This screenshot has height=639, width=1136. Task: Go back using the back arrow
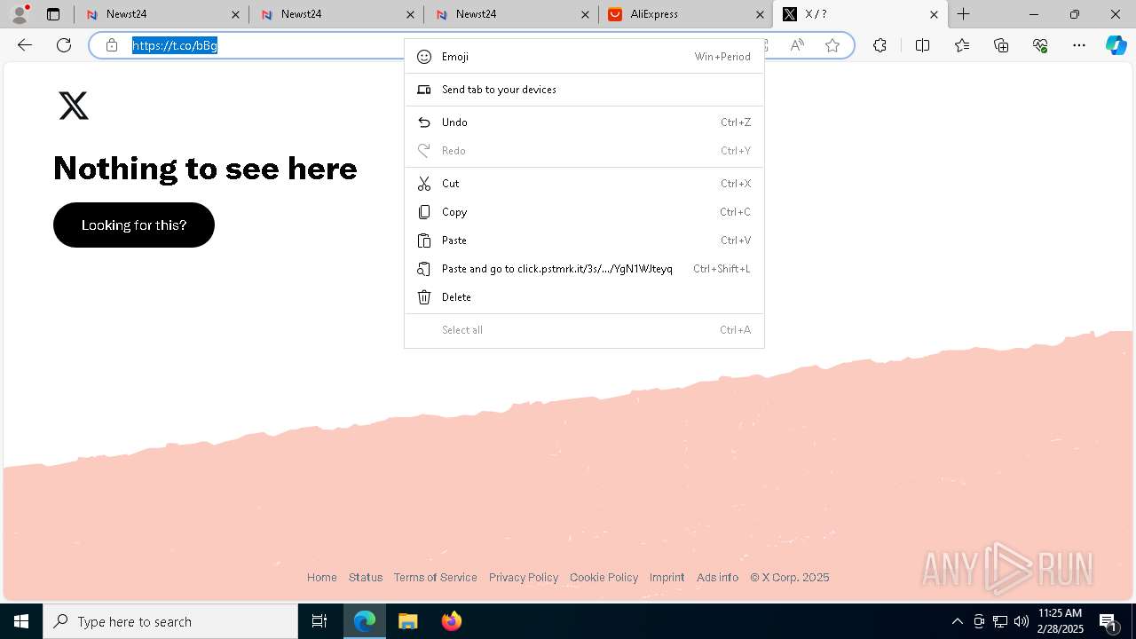pos(25,45)
